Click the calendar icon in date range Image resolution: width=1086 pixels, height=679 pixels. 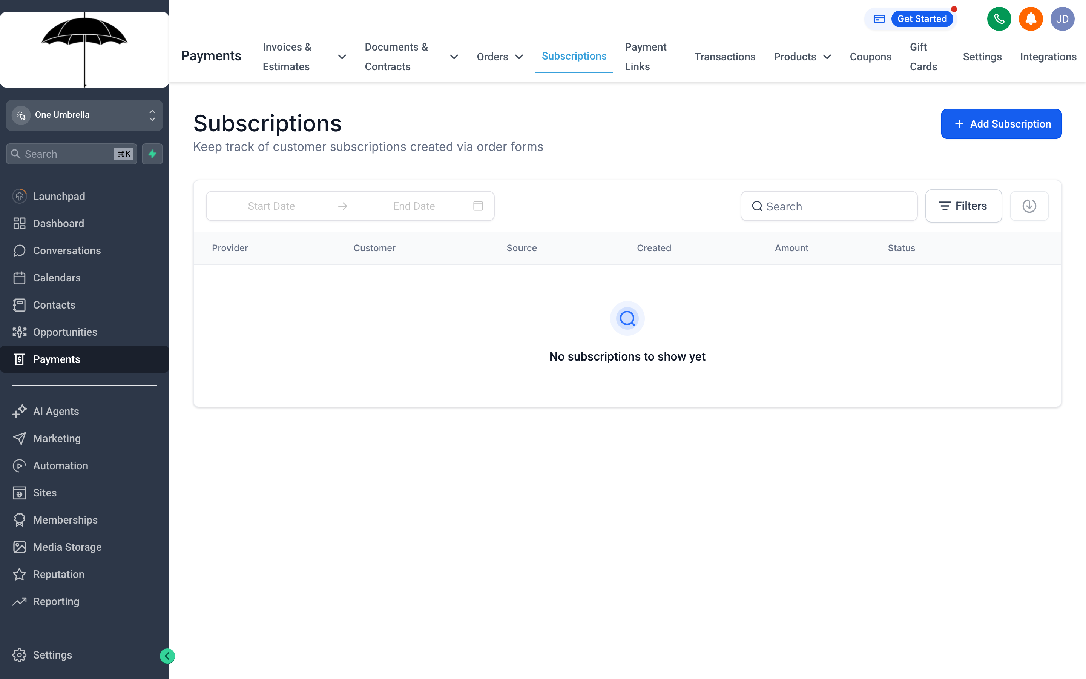tap(478, 206)
